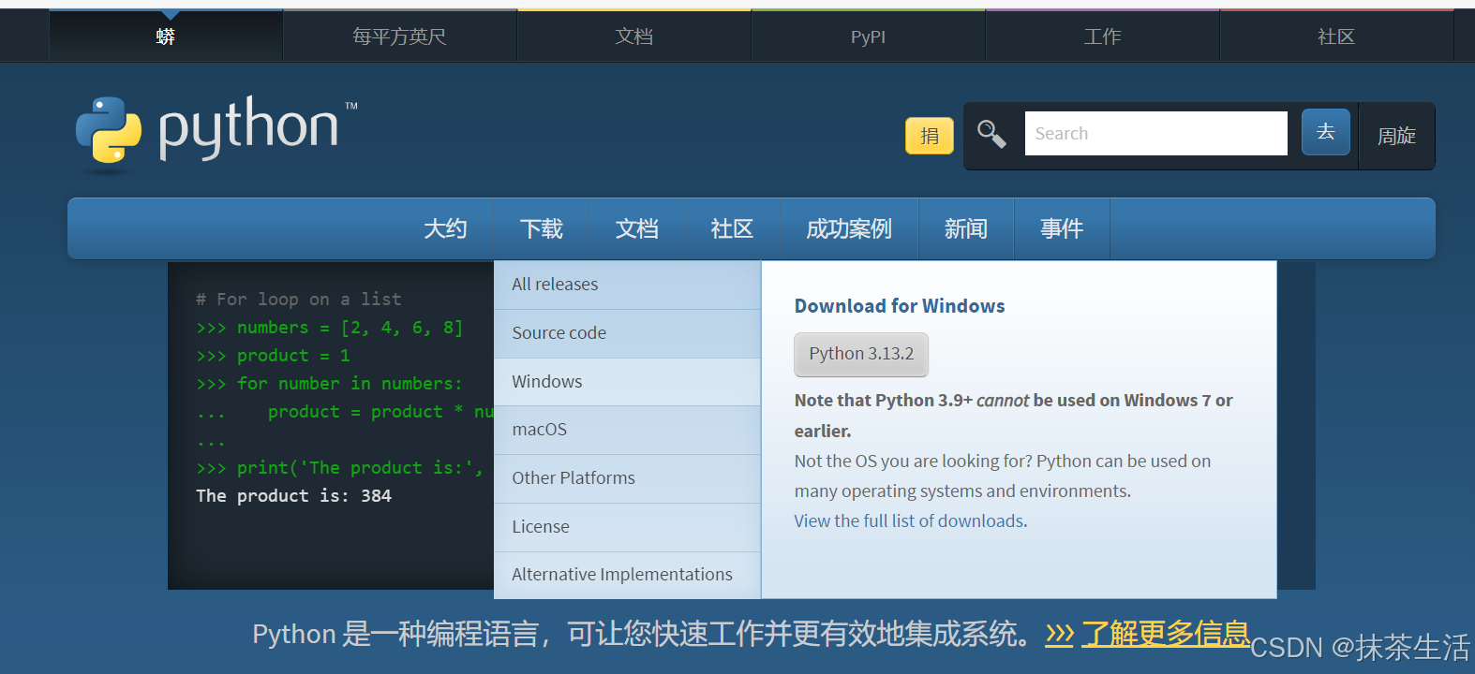
Task: Focus the Search input field
Action: (x=1155, y=134)
